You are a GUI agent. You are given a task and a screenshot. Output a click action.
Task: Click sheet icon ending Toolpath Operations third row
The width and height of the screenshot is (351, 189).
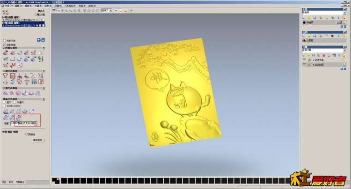click(20, 65)
